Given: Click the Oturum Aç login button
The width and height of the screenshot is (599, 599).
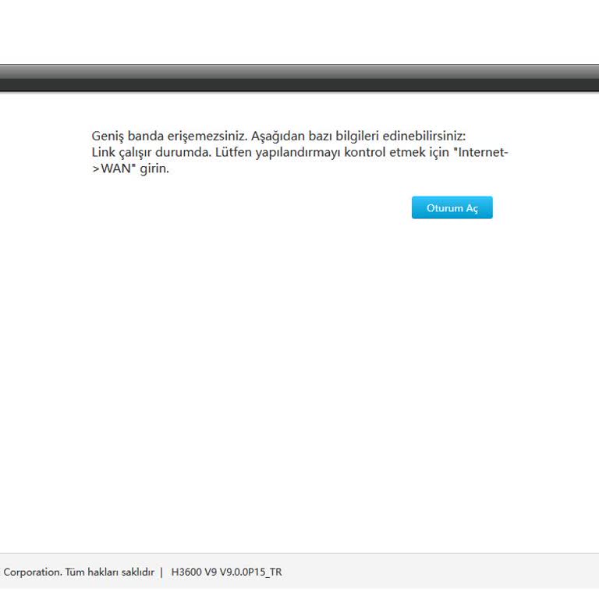Looking at the screenshot, I should (x=452, y=207).
